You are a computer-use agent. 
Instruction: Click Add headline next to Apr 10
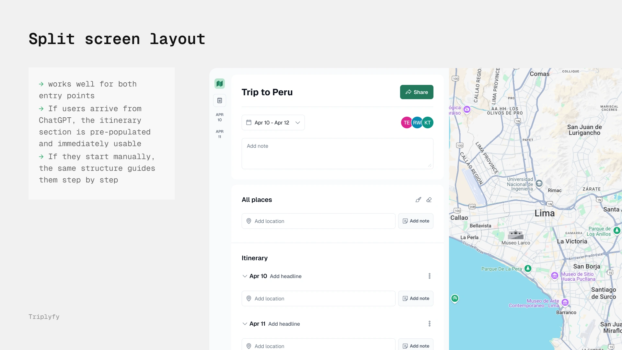click(x=285, y=276)
